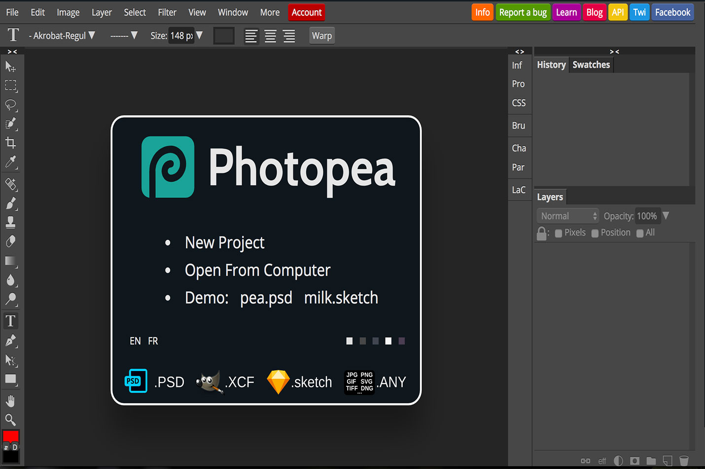Create new folder in Layers panel
The width and height of the screenshot is (705, 469).
[651, 461]
